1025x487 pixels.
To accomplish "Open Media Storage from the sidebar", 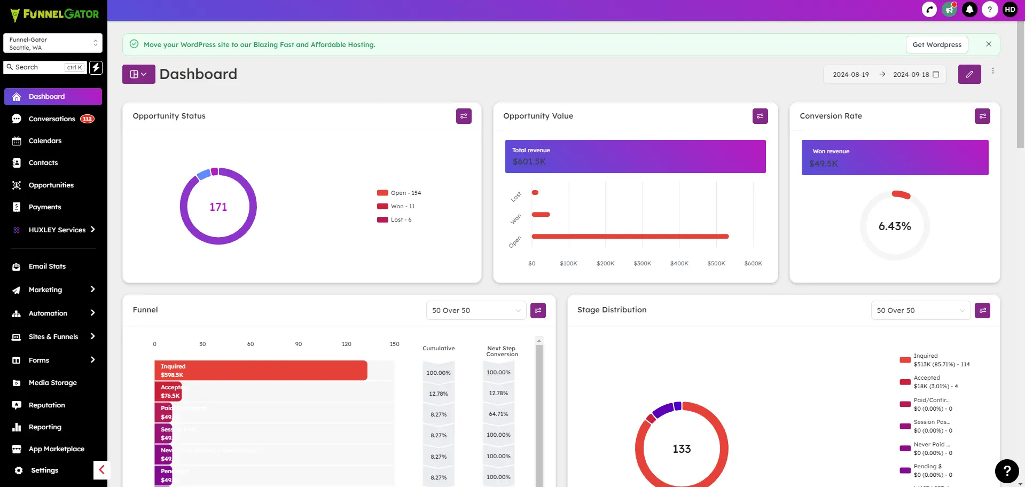I will coord(53,383).
